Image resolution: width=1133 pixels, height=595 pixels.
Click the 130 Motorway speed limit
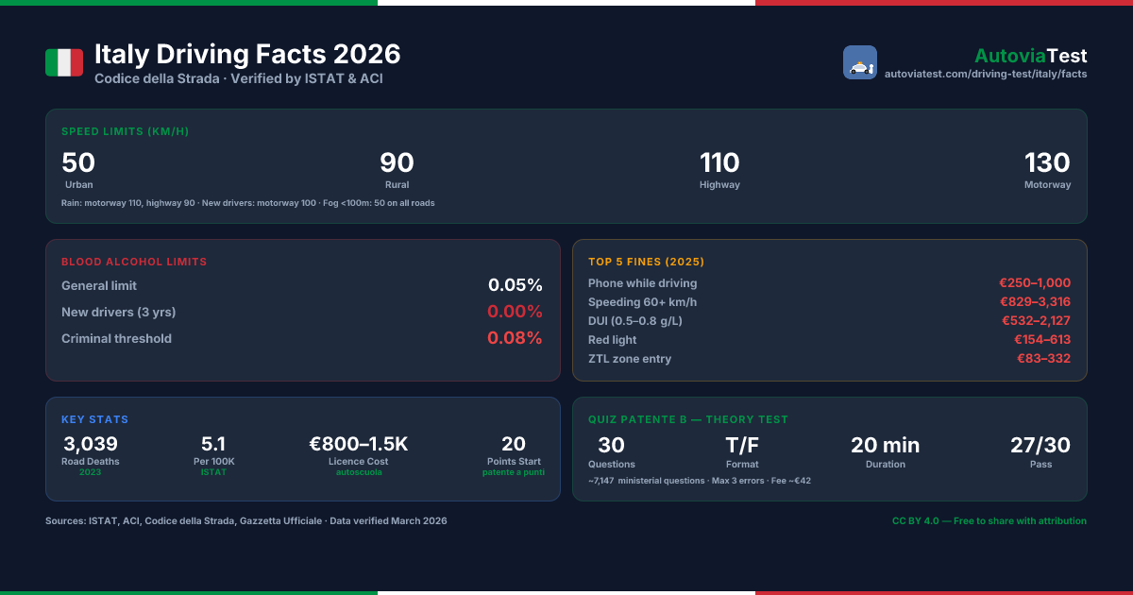tap(1048, 169)
